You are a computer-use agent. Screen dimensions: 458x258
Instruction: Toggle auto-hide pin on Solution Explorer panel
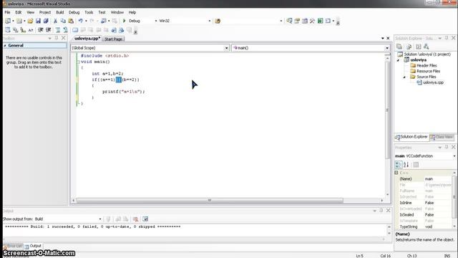447,38
